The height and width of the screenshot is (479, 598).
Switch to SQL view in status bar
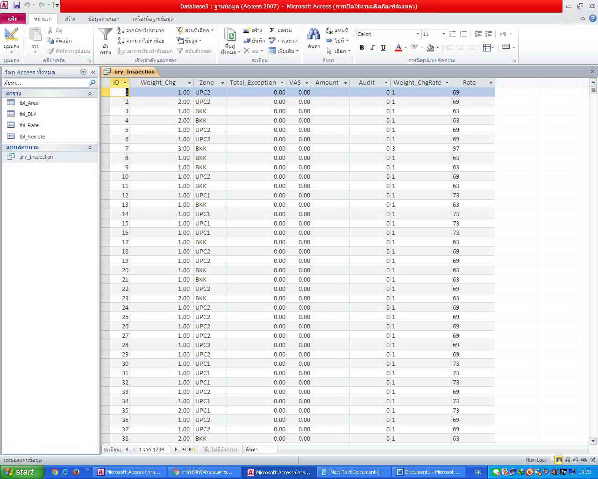pyautogui.click(x=584, y=460)
